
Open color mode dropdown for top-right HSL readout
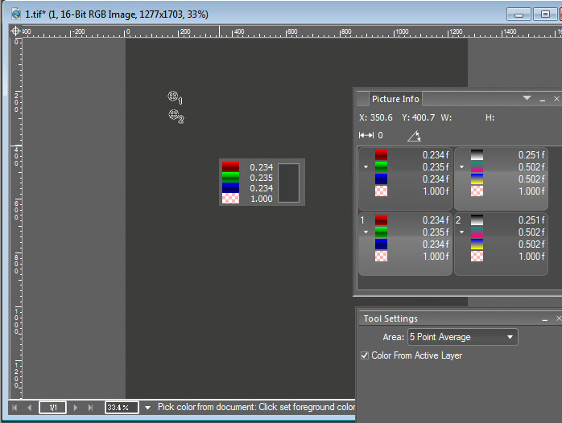461,167
